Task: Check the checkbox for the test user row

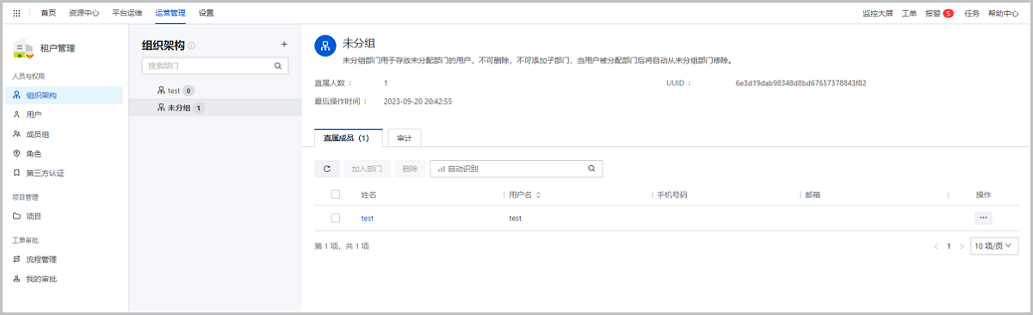Action: pyautogui.click(x=336, y=218)
